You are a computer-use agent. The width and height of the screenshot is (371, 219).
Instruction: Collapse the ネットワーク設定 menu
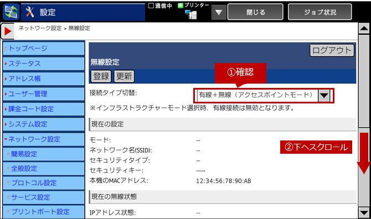(x=44, y=139)
